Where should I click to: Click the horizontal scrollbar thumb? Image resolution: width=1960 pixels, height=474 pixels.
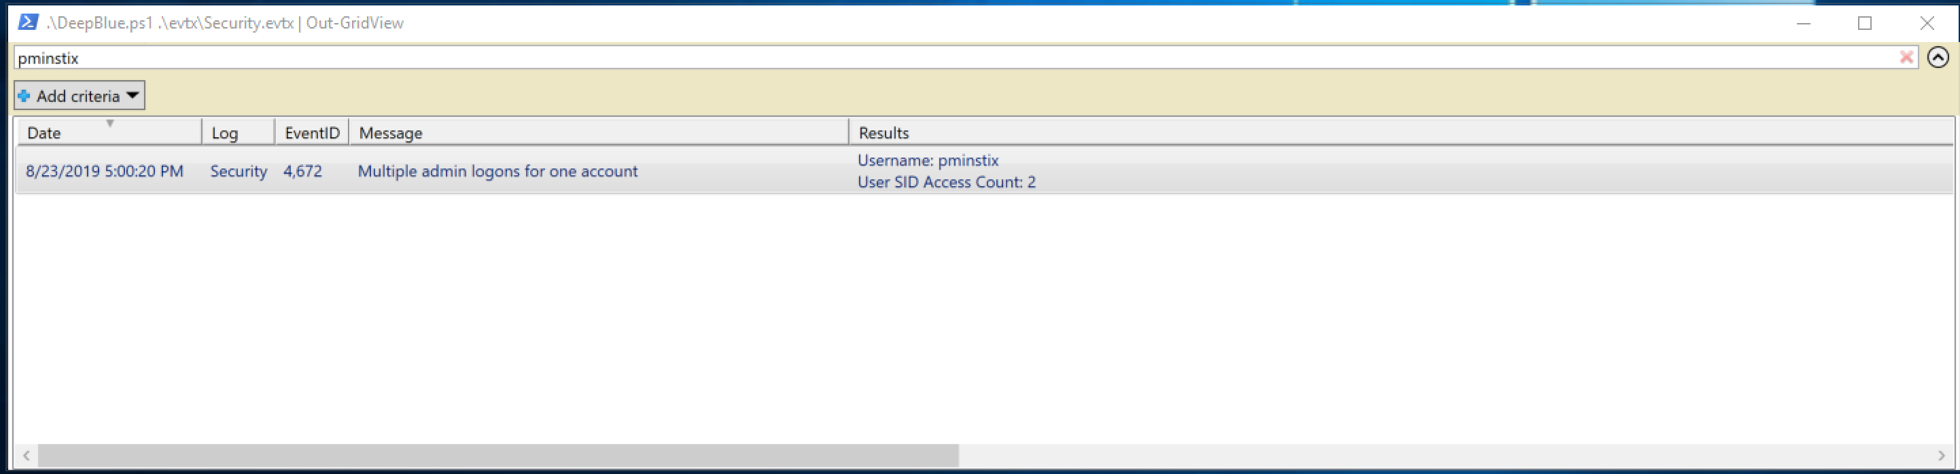pyautogui.click(x=498, y=456)
